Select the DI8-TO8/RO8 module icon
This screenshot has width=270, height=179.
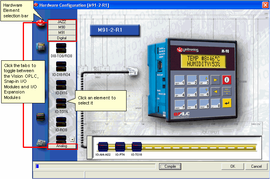[61, 48]
